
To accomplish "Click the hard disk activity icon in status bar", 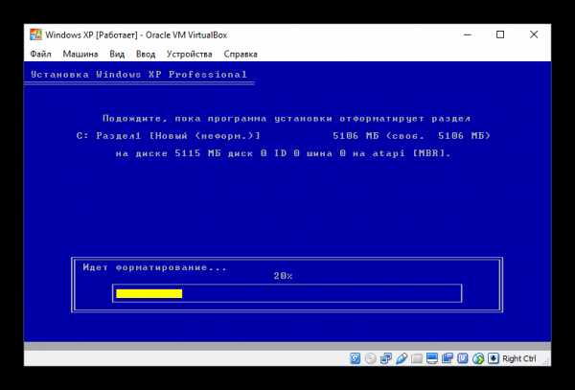I will click(356, 358).
